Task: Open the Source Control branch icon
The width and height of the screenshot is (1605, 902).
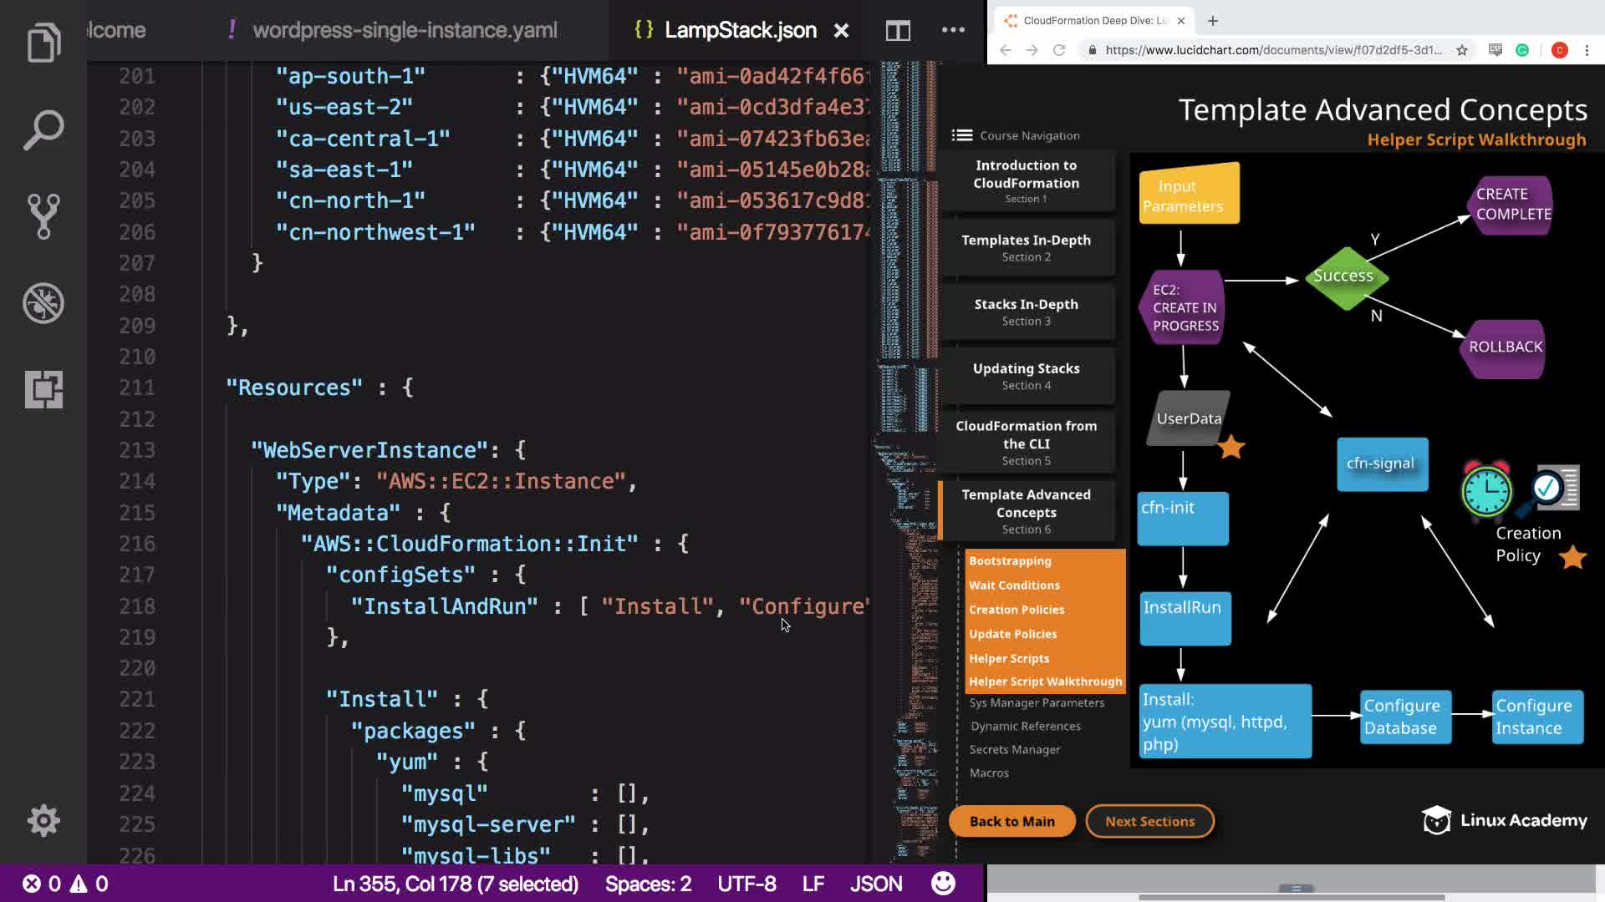Action: point(43,216)
